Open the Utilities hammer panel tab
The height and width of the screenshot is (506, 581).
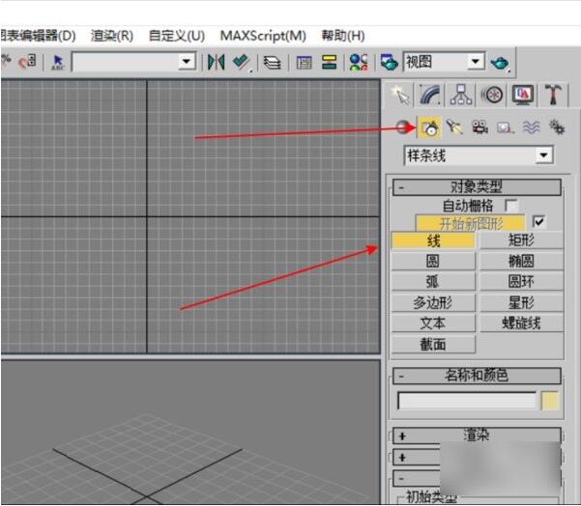pyautogui.click(x=552, y=95)
